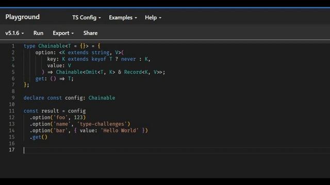
Task: Click the 'Hello World' string on line 14
Action: (x=120, y=131)
